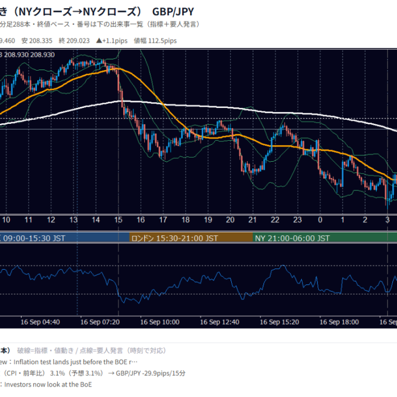Screen dimensions: 397x397
Task: Click hour label 11 on the time axis
Action: (29, 220)
